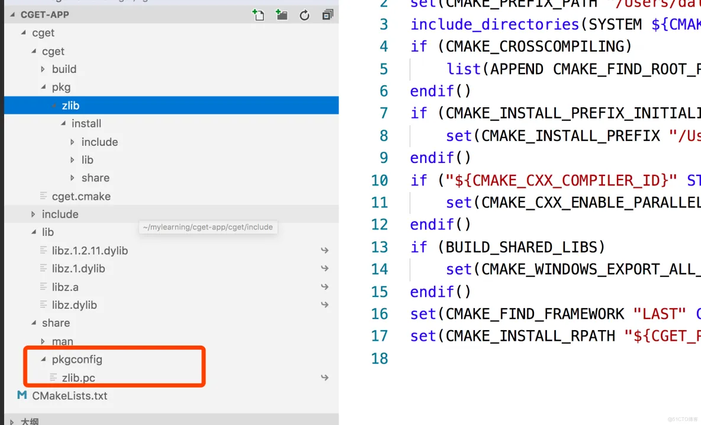Open libz.1.2.11.dylib in the lib folder

click(x=90, y=251)
